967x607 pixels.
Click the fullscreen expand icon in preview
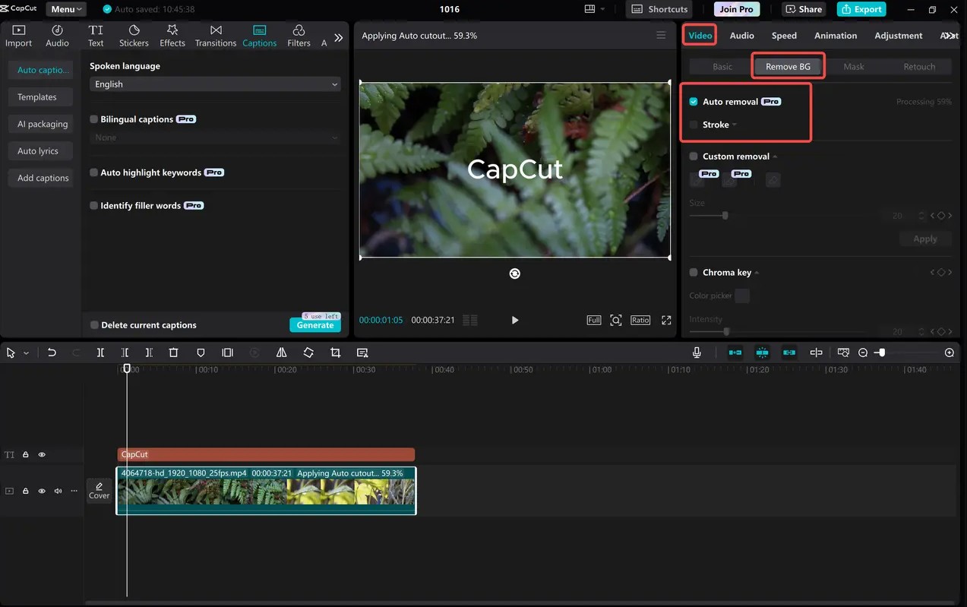(666, 320)
